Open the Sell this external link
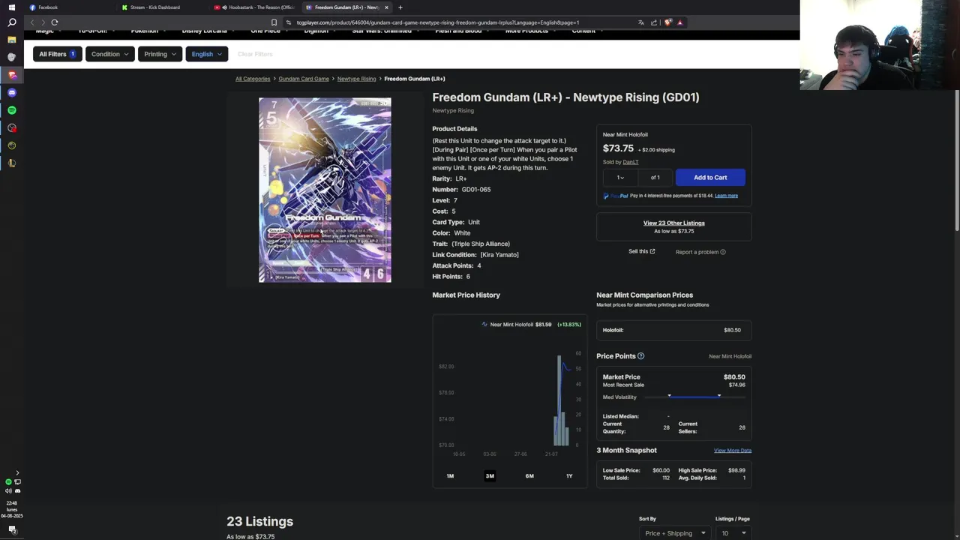 [x=641, y=251]
